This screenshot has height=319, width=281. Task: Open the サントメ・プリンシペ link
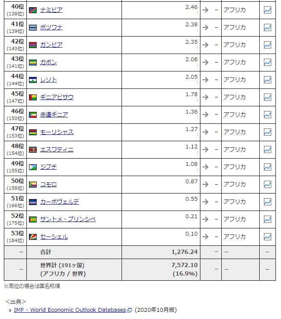click(x=68, y=219)
